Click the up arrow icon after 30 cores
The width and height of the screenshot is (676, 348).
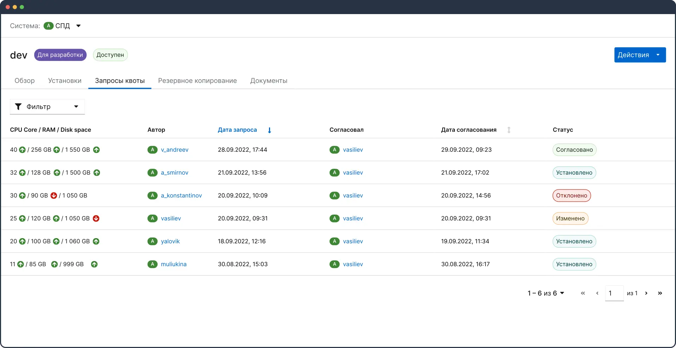click(x=22, y=195)
